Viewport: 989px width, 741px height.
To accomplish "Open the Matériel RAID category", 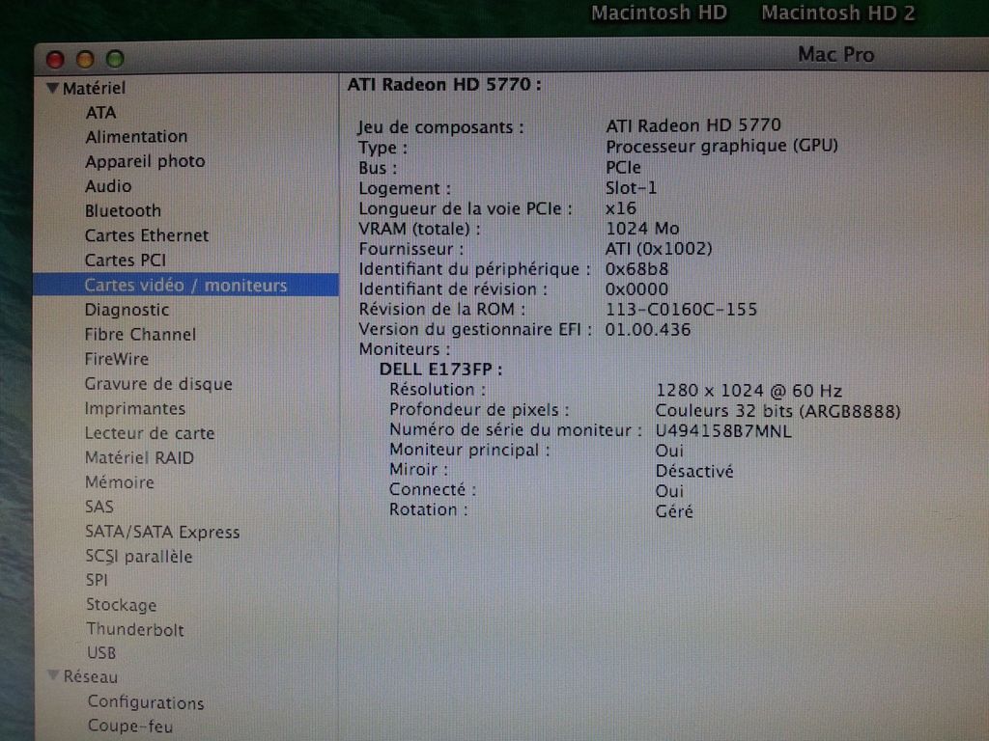I will click(x=139, y=457).
